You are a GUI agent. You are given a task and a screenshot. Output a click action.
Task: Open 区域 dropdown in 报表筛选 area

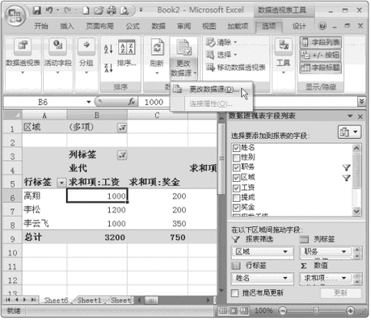(x=285, y=252)
